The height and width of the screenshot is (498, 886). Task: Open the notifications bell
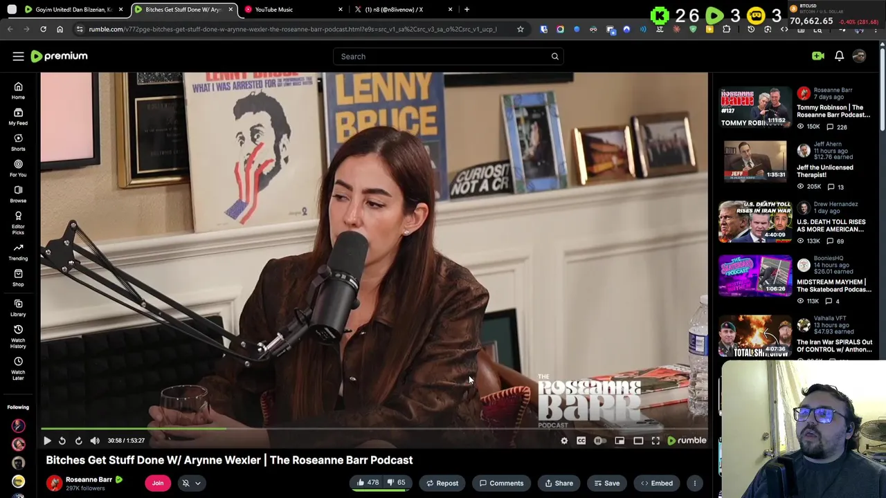(839, 56)
